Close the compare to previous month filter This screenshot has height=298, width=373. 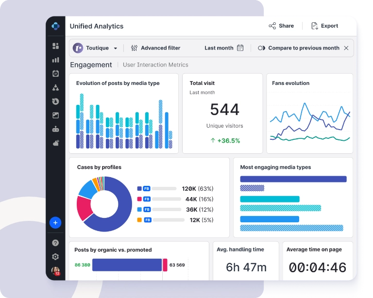[x=346, y=48]
